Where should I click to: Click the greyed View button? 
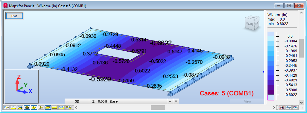(247, 101)
